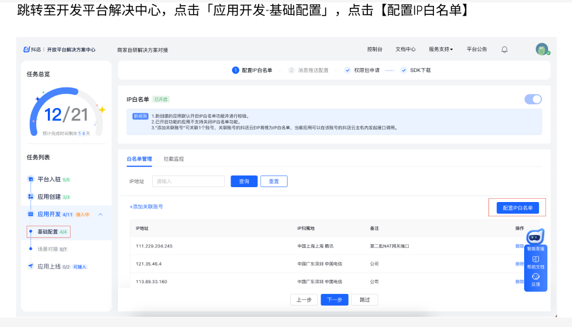Click IP address 113.89.33.160

tap(152, 282)
